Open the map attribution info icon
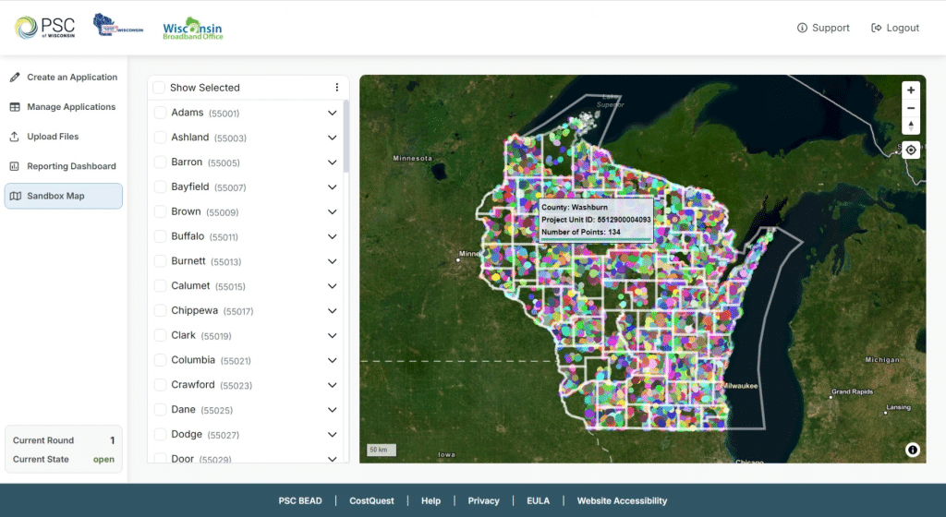 (x=913, y=450)
